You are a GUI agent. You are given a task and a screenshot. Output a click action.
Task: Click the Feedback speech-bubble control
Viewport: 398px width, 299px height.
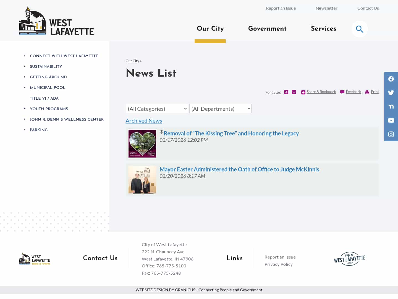point(350,92)
